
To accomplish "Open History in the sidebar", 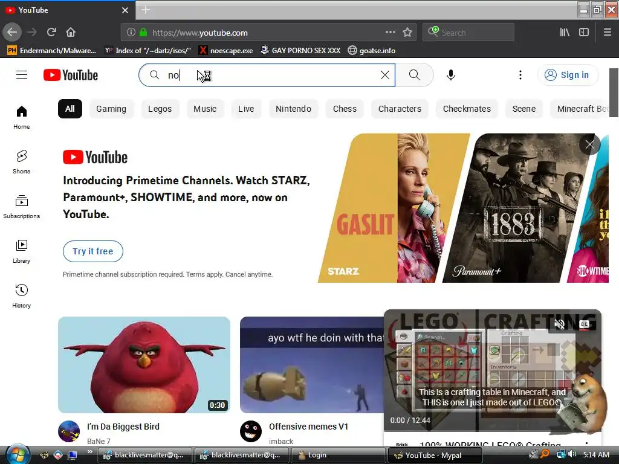I will [x=22, y=296].
